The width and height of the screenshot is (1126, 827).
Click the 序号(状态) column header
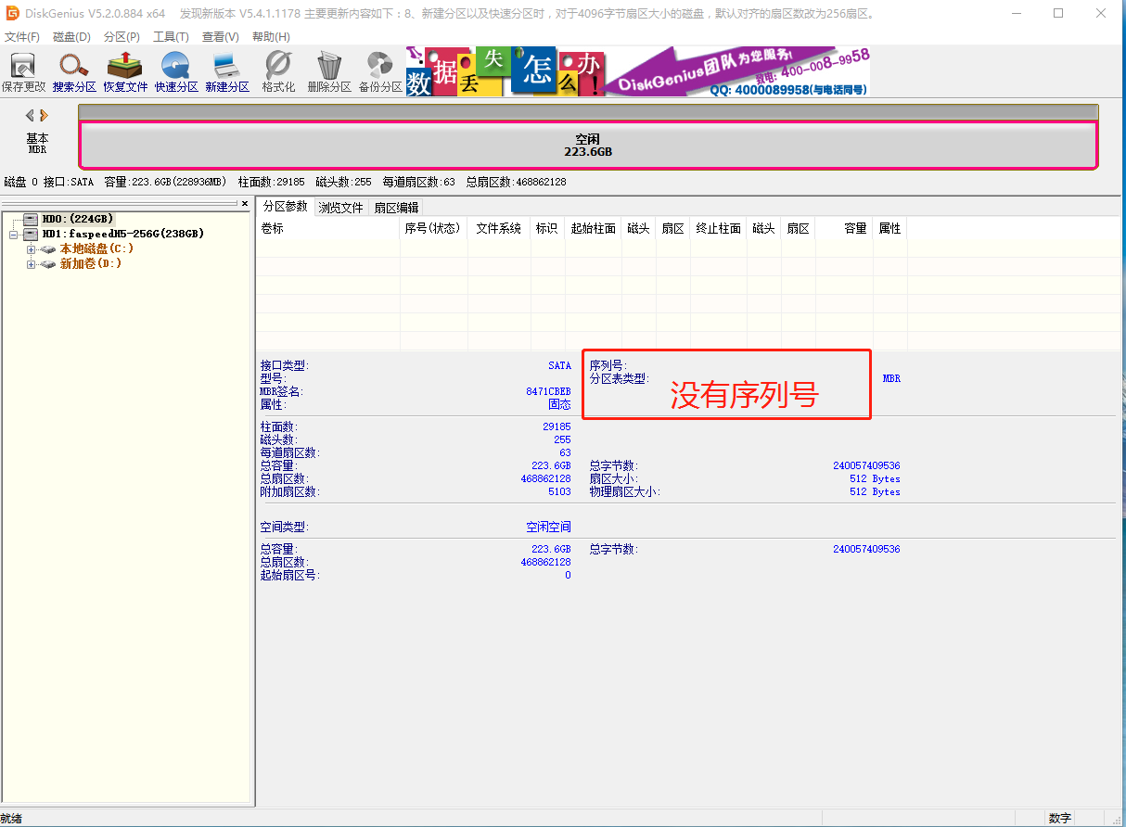[433, 228]
